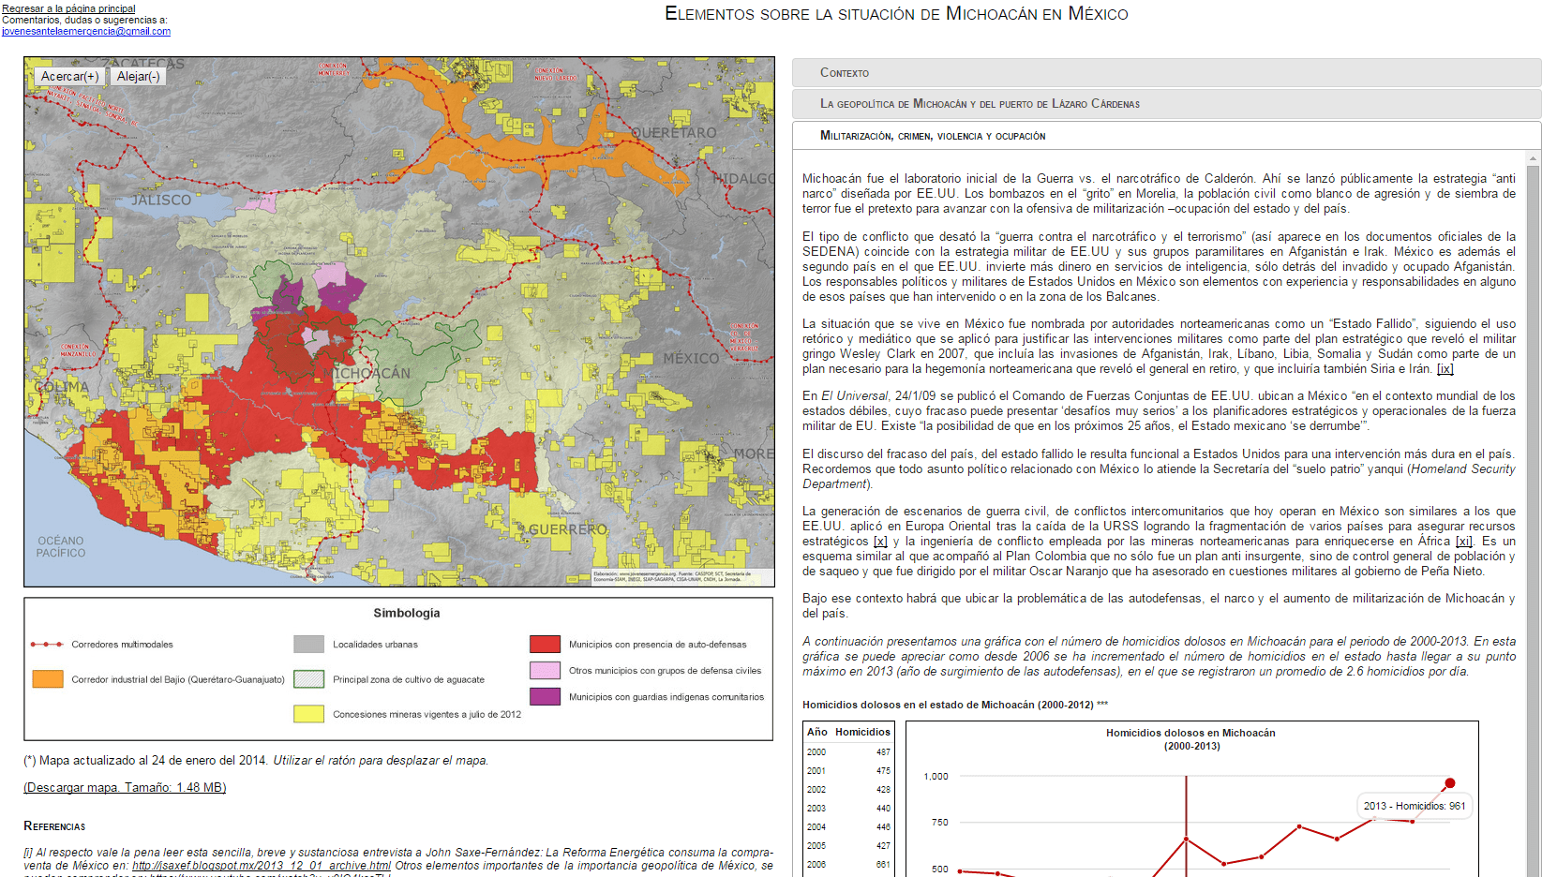
Task: Click the text panel vertical scrollbar
Action: click(x=1533, y=520)
